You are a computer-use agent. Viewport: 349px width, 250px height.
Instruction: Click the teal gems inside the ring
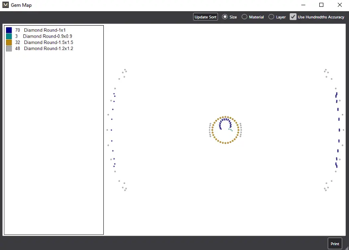point(230,130)
